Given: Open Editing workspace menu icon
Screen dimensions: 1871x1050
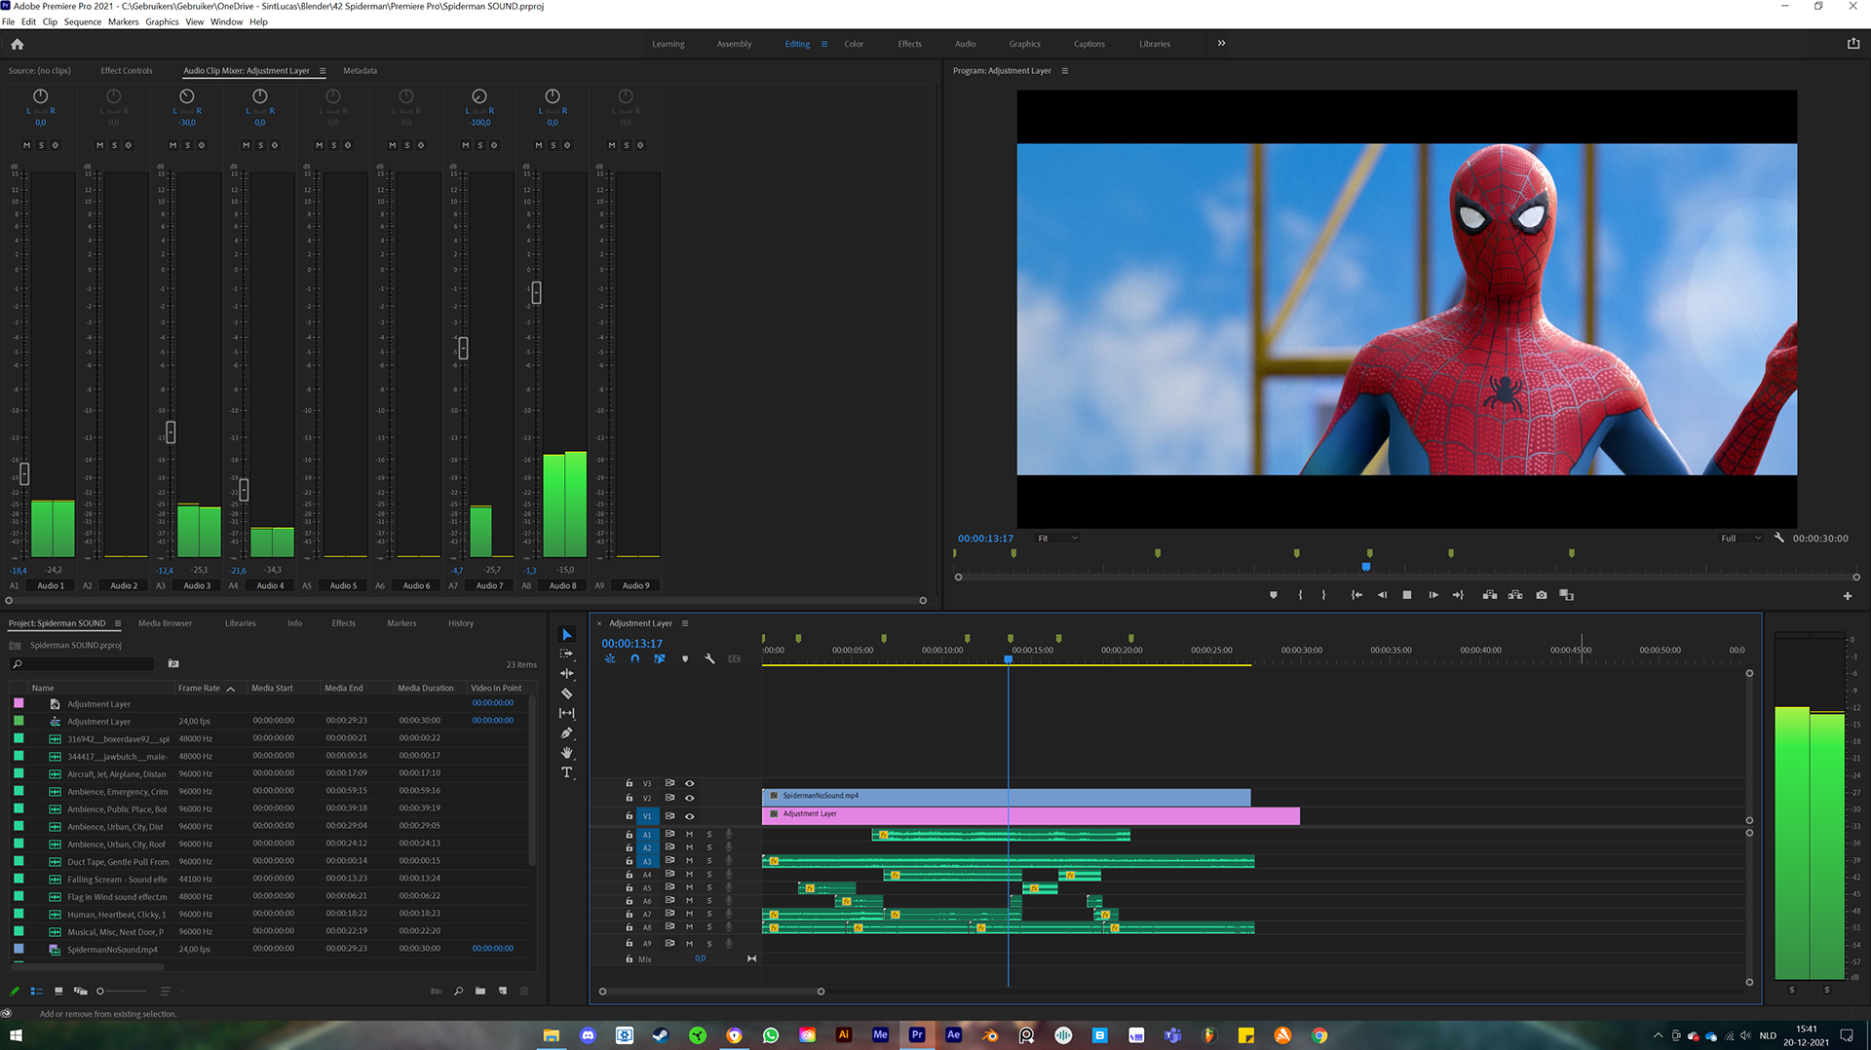Looking at the screenshot, I should click(x=824, y=44).
